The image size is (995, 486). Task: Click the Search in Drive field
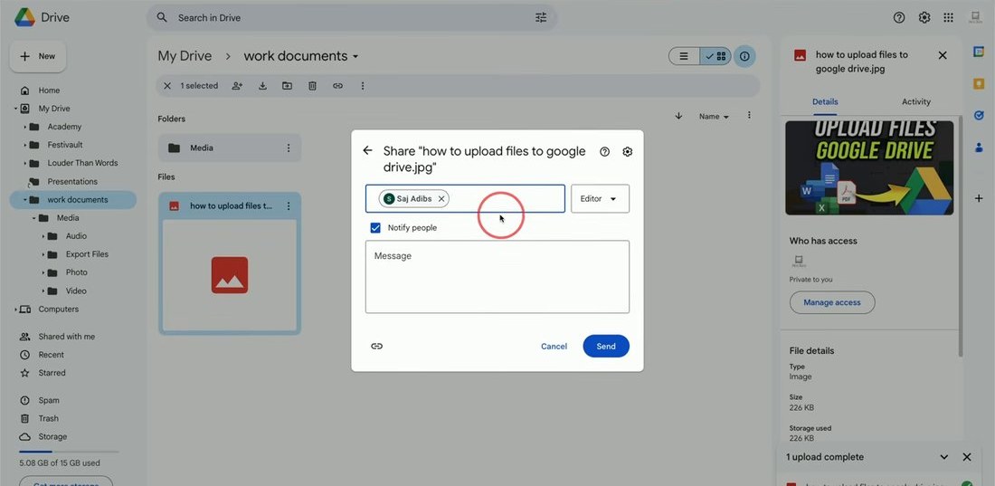[x=352, y=18]
